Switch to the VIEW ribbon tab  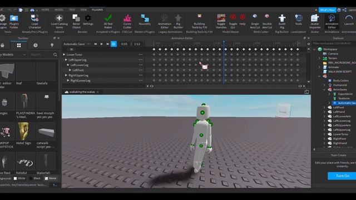click(x=83, y=10)
